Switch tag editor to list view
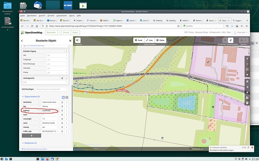The width and height of the screenshot is (259, 161). [x=63, y=97]
